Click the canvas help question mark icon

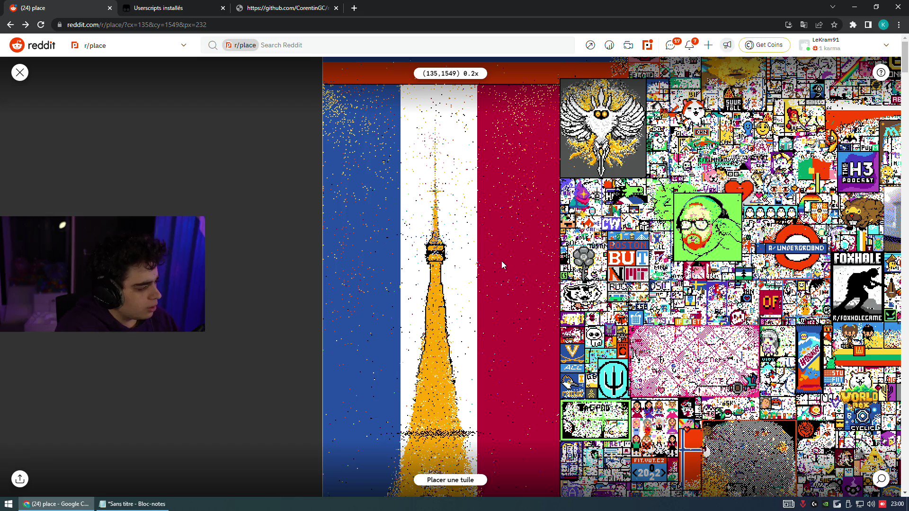[881, 72]
